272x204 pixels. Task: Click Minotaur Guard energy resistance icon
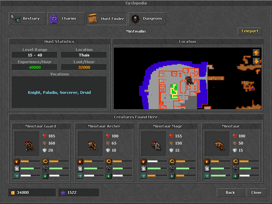[x=17, y=176]
